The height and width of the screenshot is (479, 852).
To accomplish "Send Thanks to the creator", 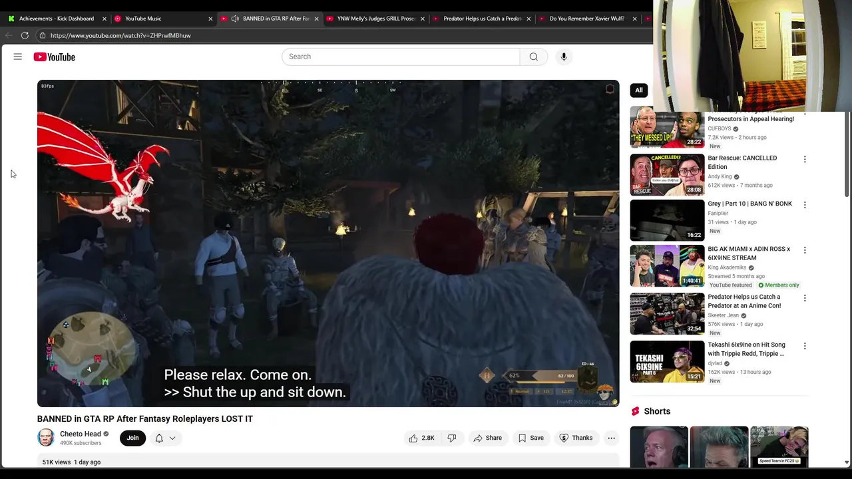I will point(576,438).
